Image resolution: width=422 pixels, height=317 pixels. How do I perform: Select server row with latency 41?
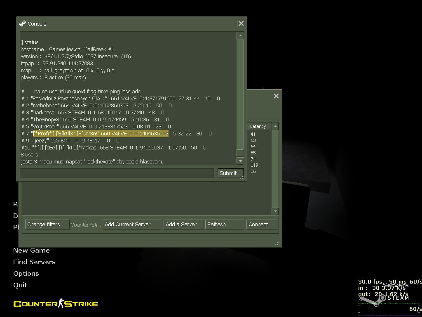point(253,134)
